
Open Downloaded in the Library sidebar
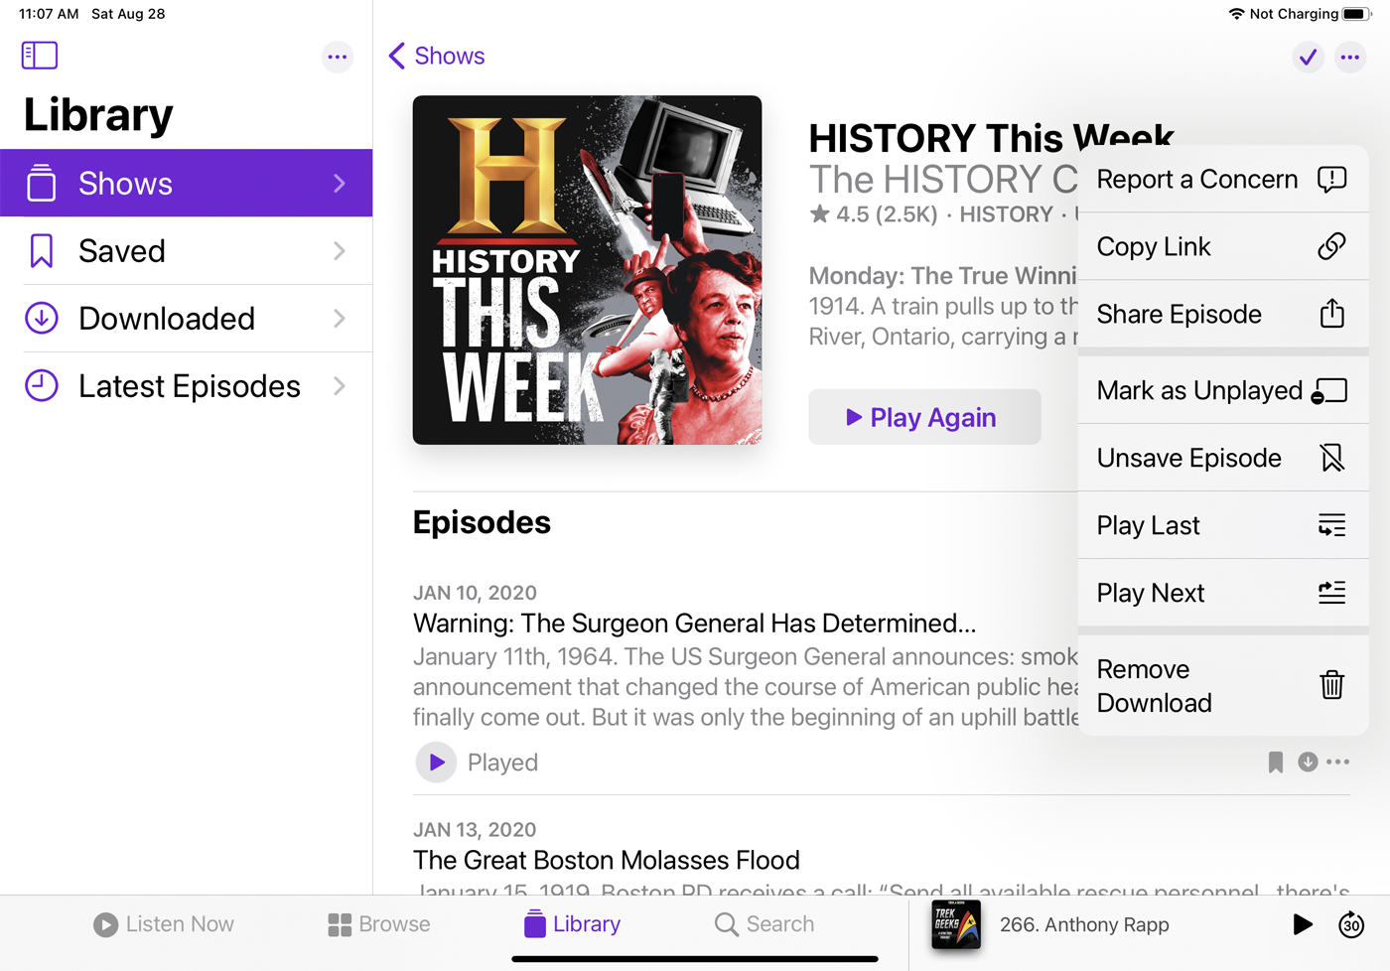click(187, 318)
